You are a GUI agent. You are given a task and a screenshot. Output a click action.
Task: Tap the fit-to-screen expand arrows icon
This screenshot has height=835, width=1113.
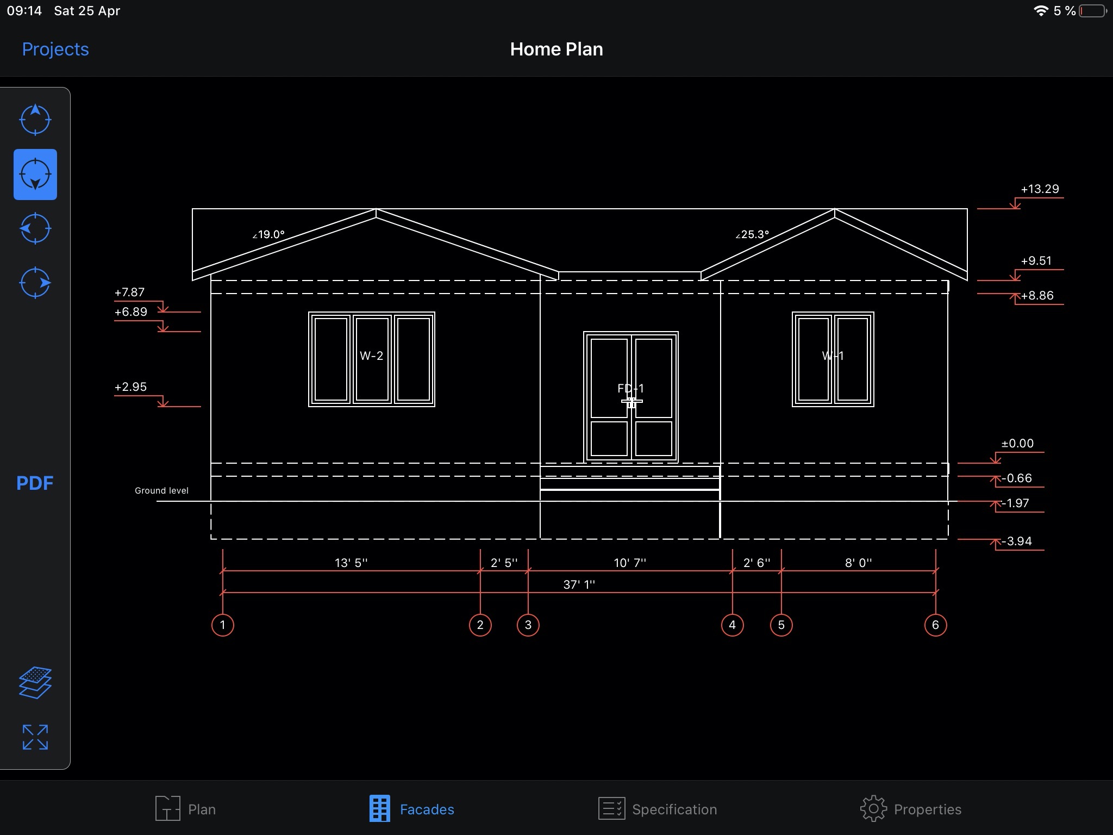[35, 737]
